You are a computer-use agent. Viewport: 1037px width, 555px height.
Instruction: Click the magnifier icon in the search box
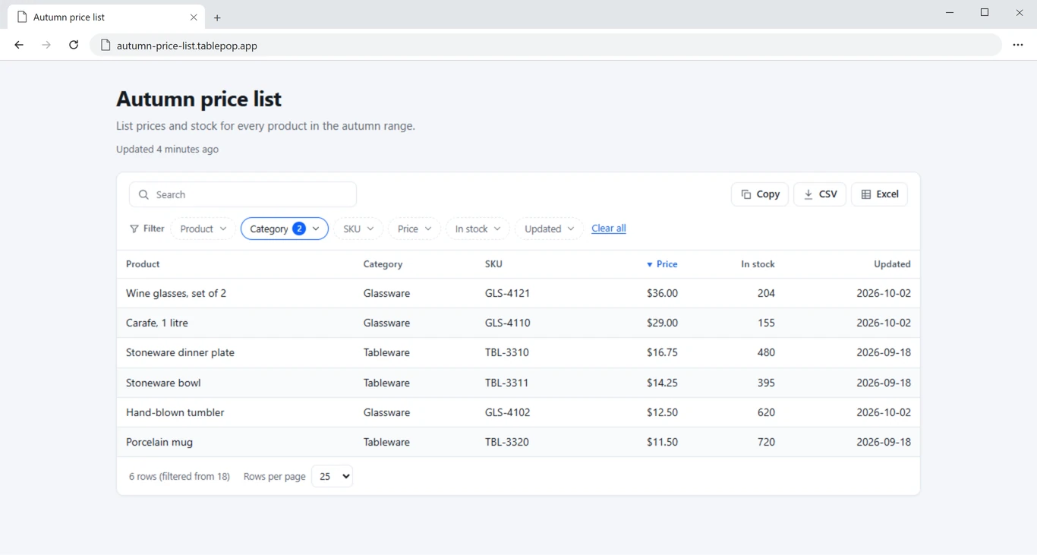point(143,194)
